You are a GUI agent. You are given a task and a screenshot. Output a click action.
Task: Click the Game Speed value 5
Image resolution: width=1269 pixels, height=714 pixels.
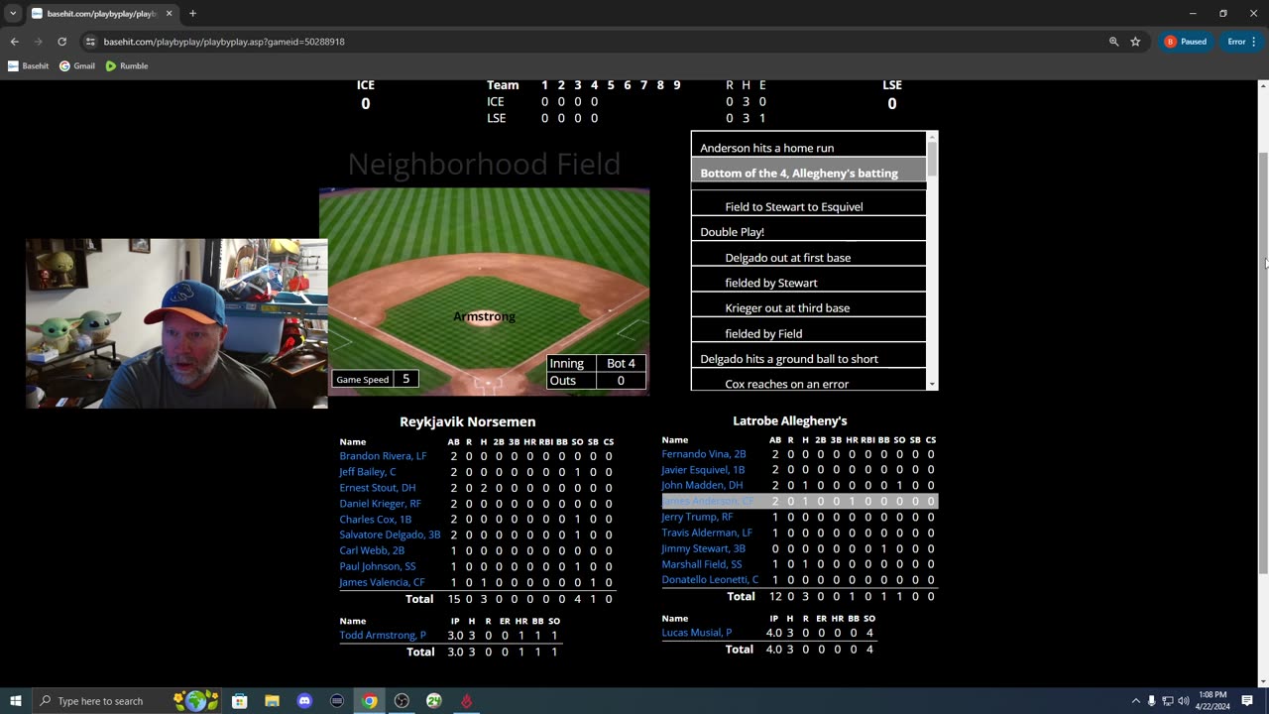pos(405,379)
